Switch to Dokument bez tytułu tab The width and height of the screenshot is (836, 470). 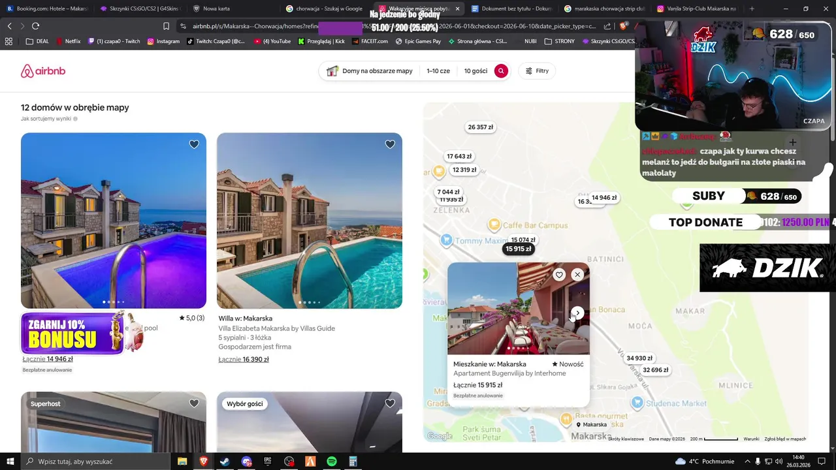click(511, 8)
